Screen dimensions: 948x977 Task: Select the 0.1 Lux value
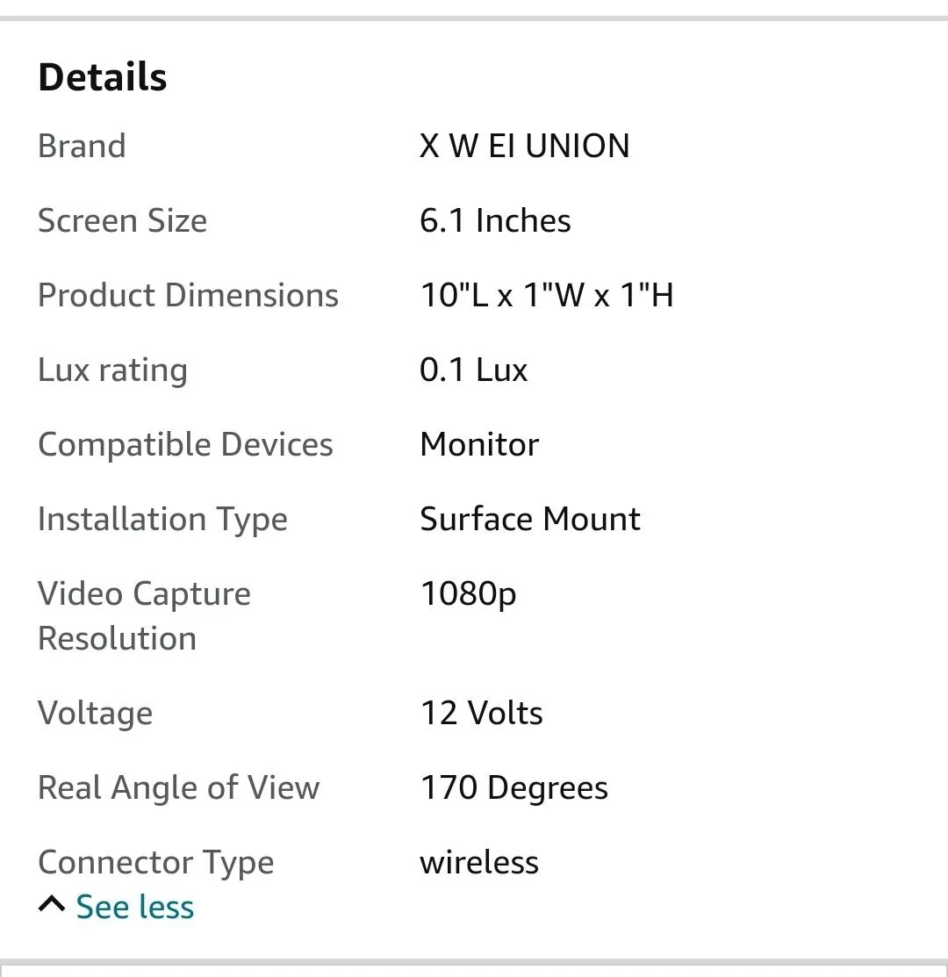pos(473,370)
